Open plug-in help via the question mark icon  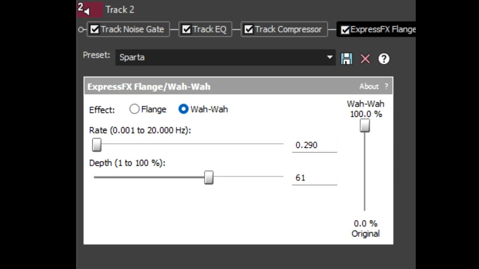point(384,59)
